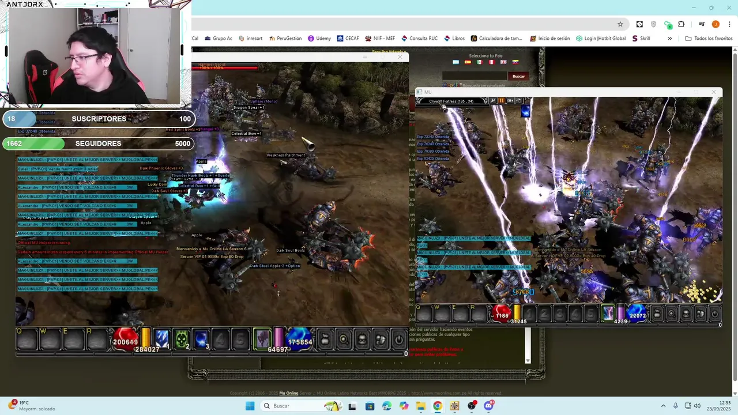
Task: Open the friends icon in right MU window
Action: tap(700, 314)
